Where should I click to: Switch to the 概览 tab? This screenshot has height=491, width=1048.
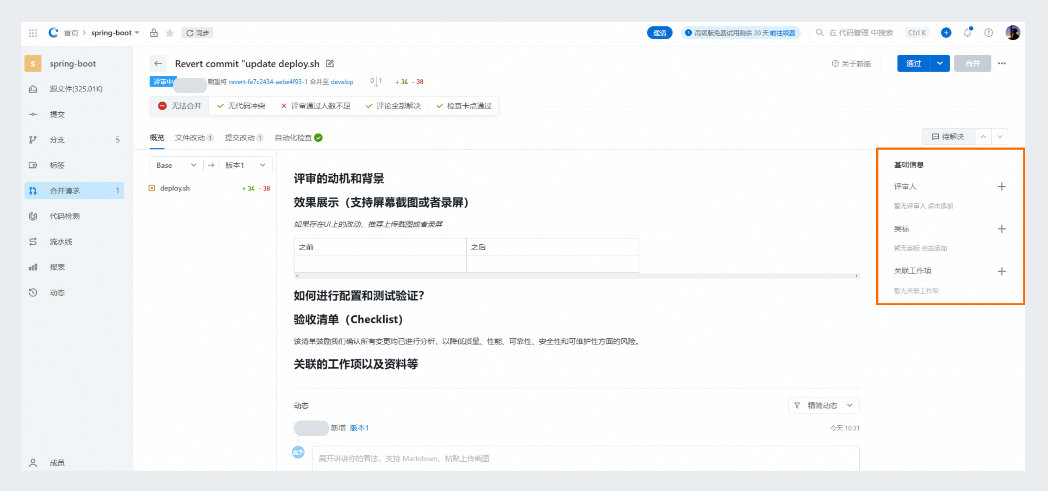[x=157, y=138]
